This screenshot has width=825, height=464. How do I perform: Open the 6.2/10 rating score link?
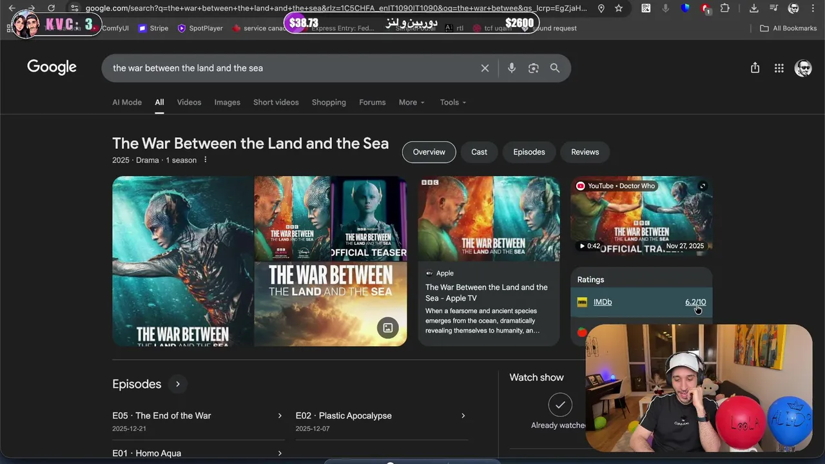pyautogui.click(x=695, y=302)
